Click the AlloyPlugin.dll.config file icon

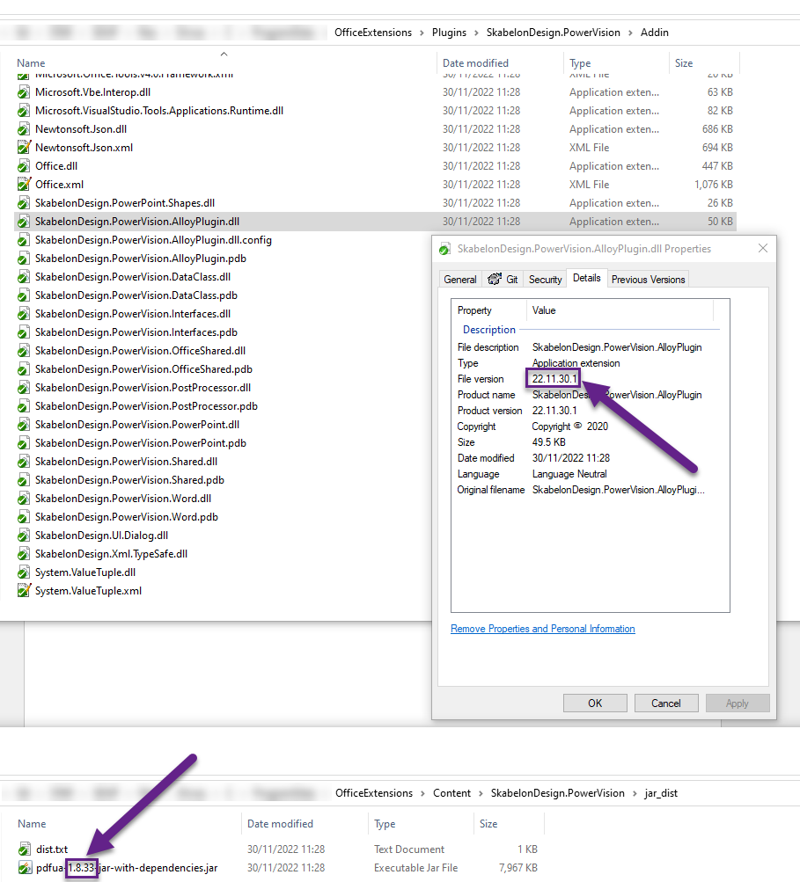tap(24, 240)
